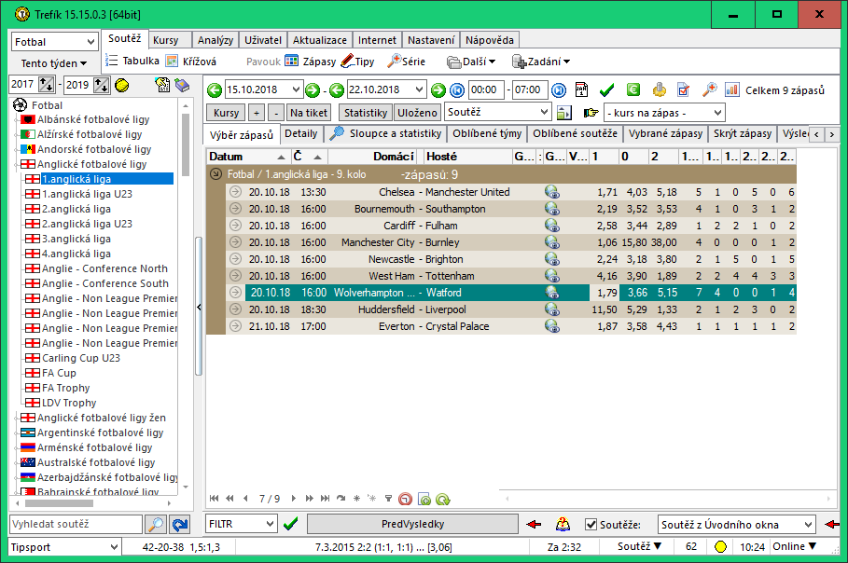
Task: Click the green euro icon
Action: pos(633,89)
